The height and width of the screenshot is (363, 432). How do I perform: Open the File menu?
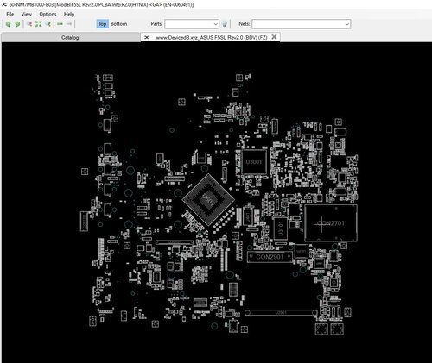coord(10,14)
